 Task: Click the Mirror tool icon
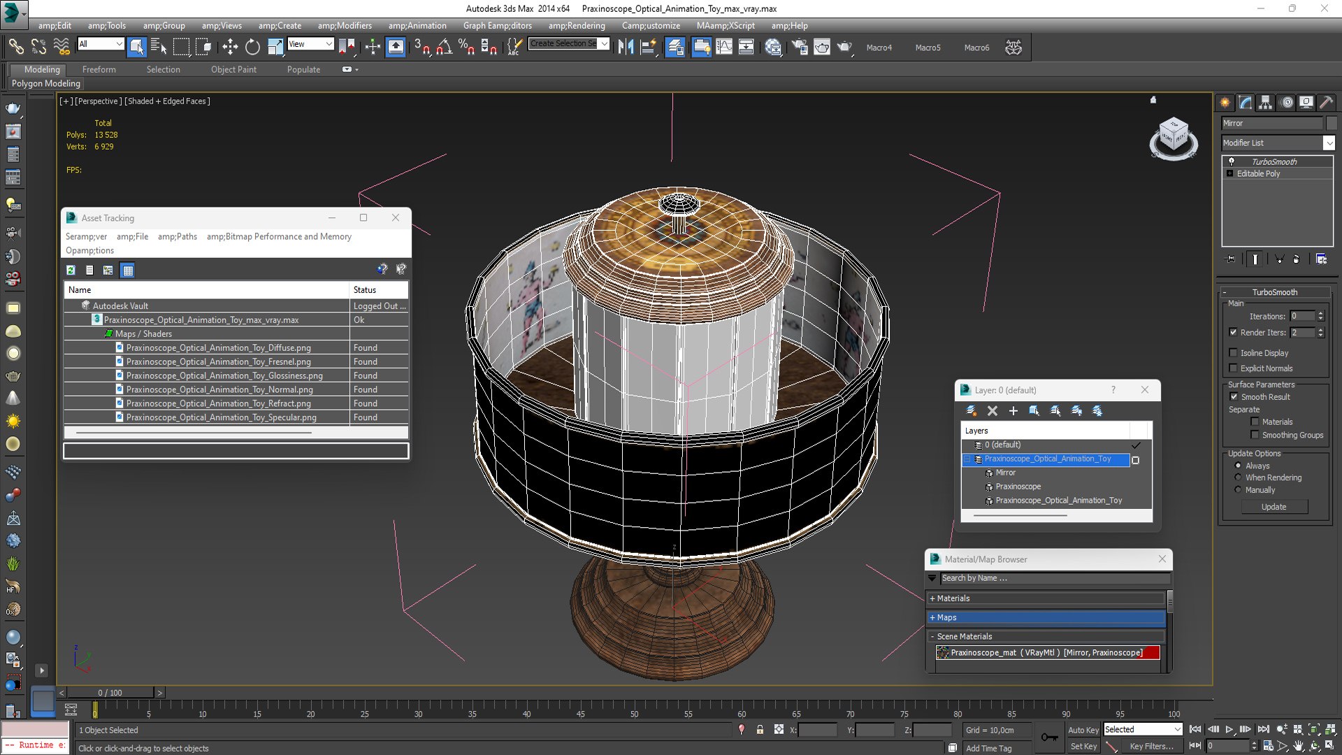point(626,47)
